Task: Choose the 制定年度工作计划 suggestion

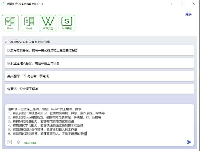Action: pos(99,63)
